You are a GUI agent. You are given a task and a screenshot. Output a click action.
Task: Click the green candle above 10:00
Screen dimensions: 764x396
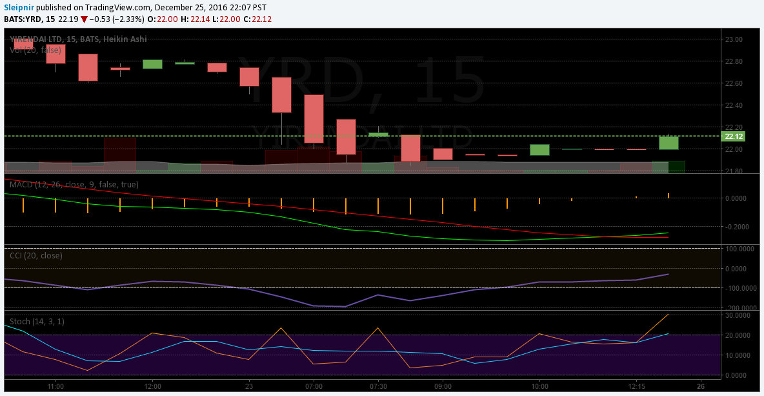[x=539, y=150]
